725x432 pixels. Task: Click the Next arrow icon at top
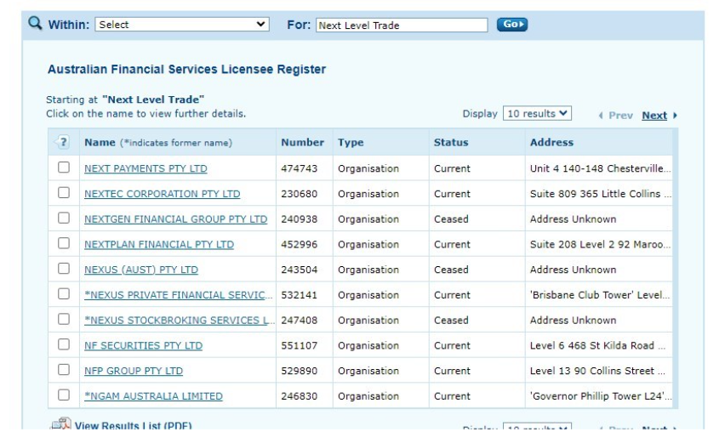click(x=675, y=116)
